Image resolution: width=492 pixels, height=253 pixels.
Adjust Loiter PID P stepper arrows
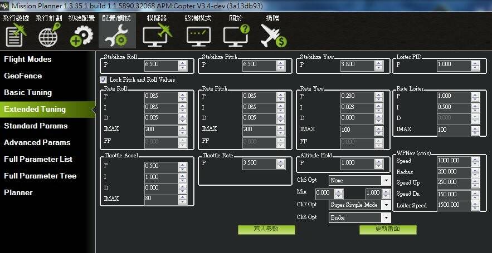click(x=475, y=66)
